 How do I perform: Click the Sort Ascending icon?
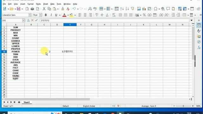[122, 9]
